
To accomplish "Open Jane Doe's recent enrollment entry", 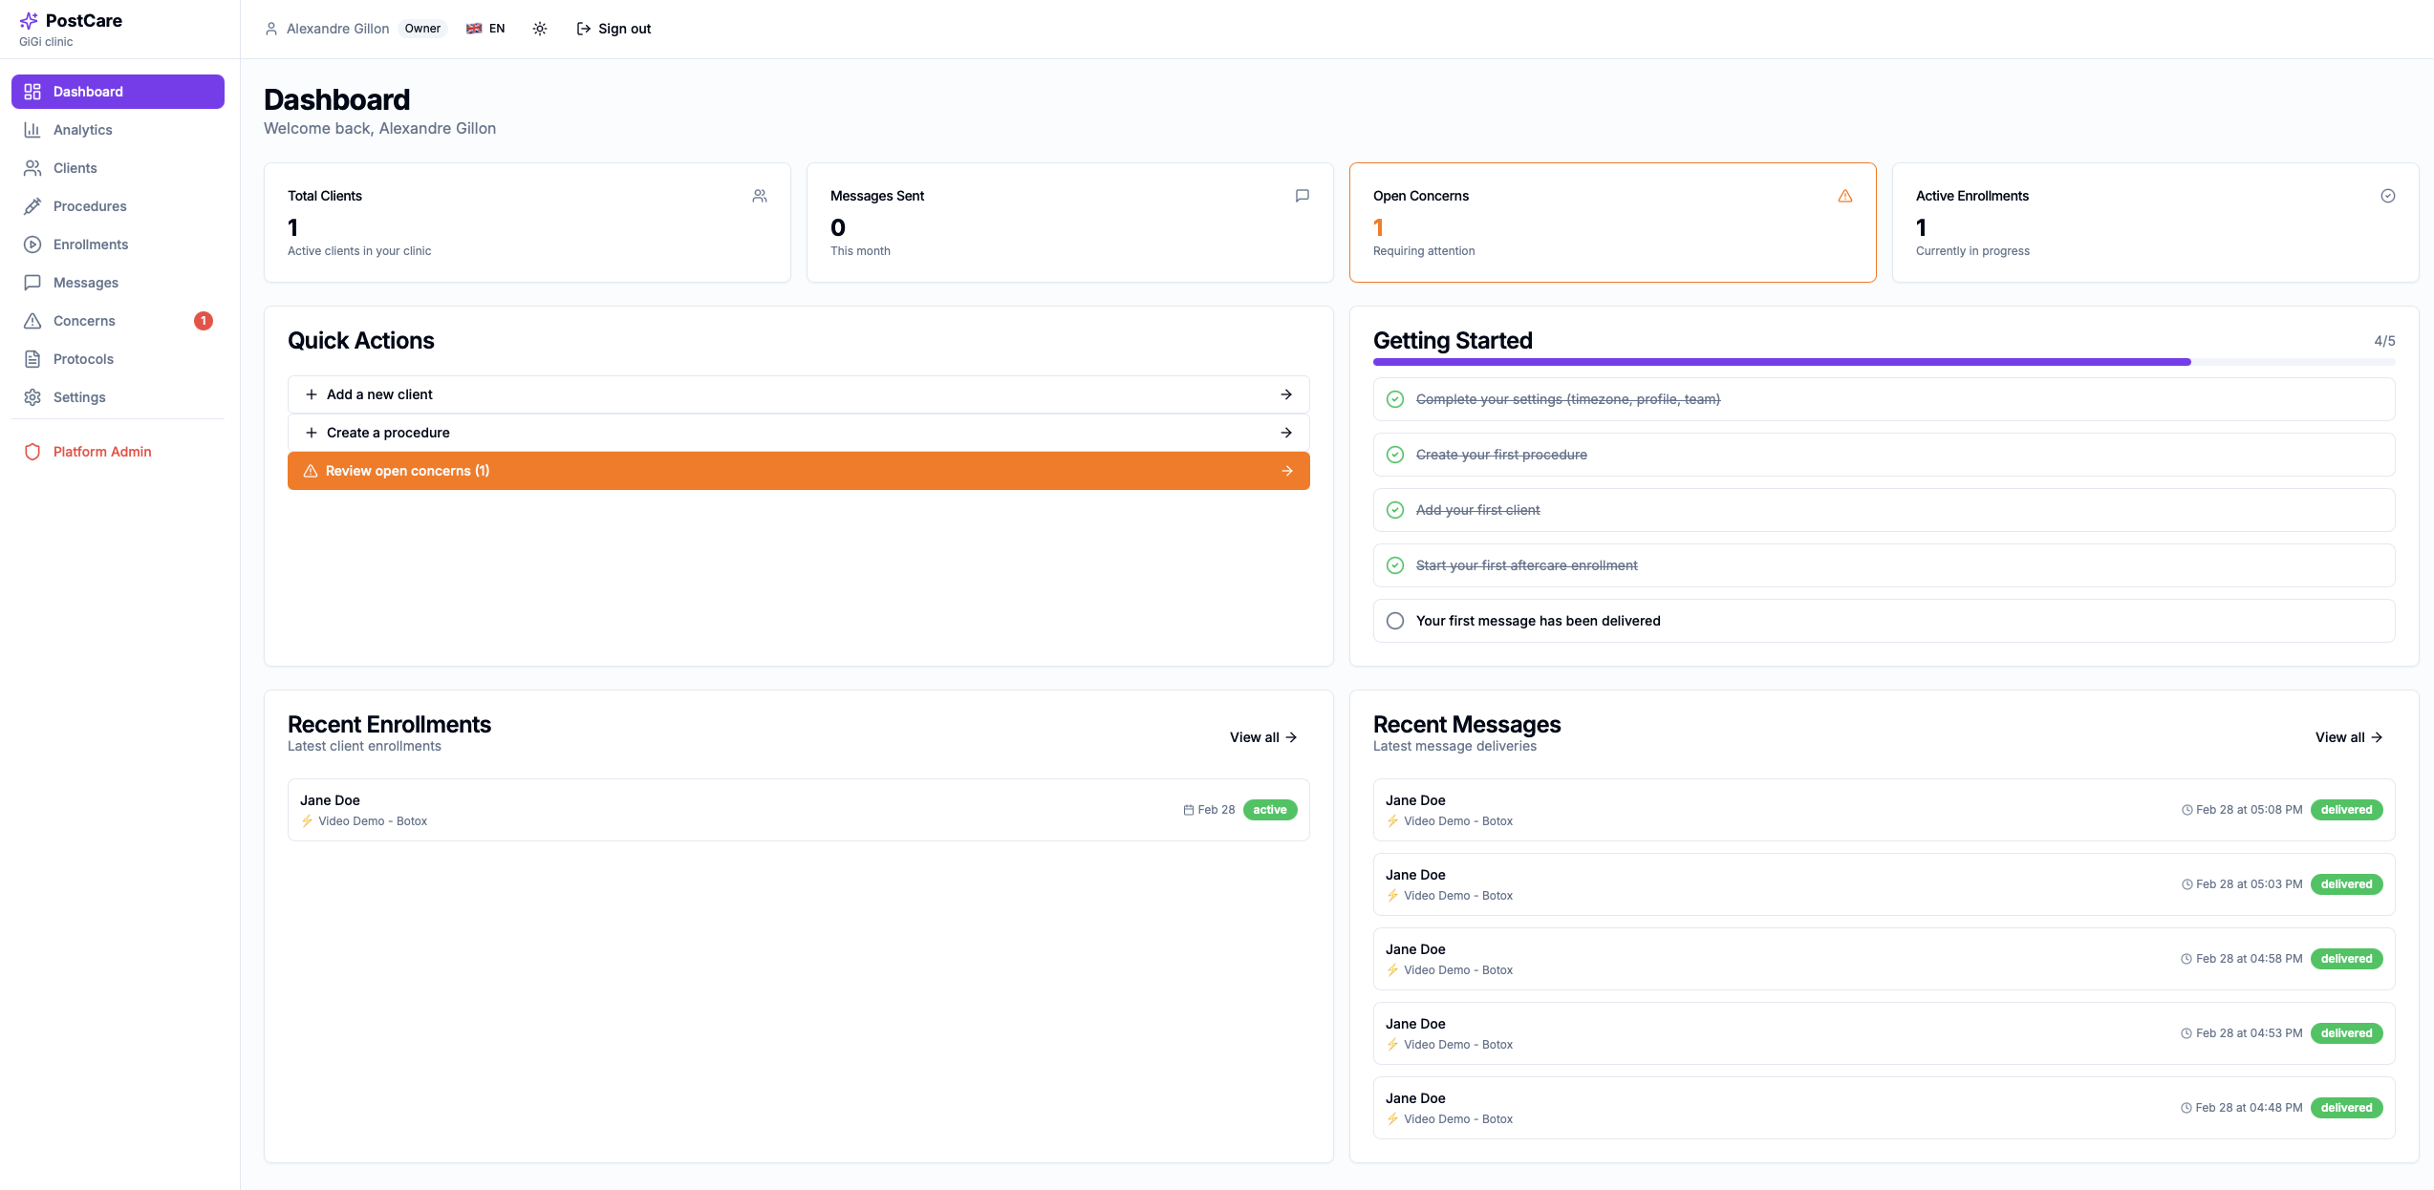I will (x=798, y=810).
